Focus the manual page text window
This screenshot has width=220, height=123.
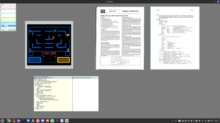(x=175, y=38)
